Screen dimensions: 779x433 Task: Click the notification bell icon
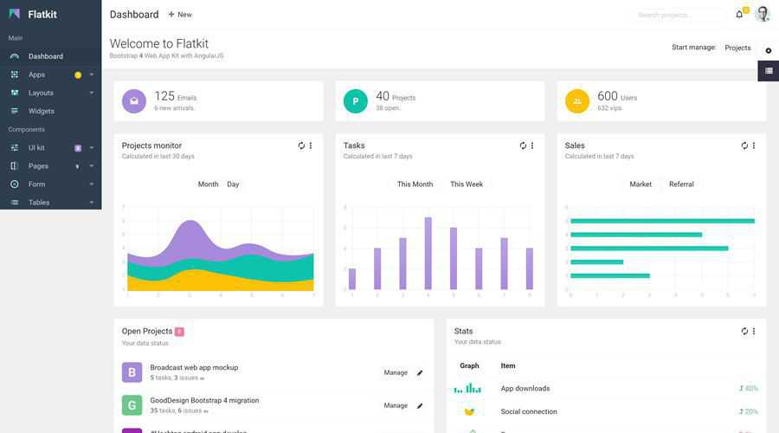739,15
